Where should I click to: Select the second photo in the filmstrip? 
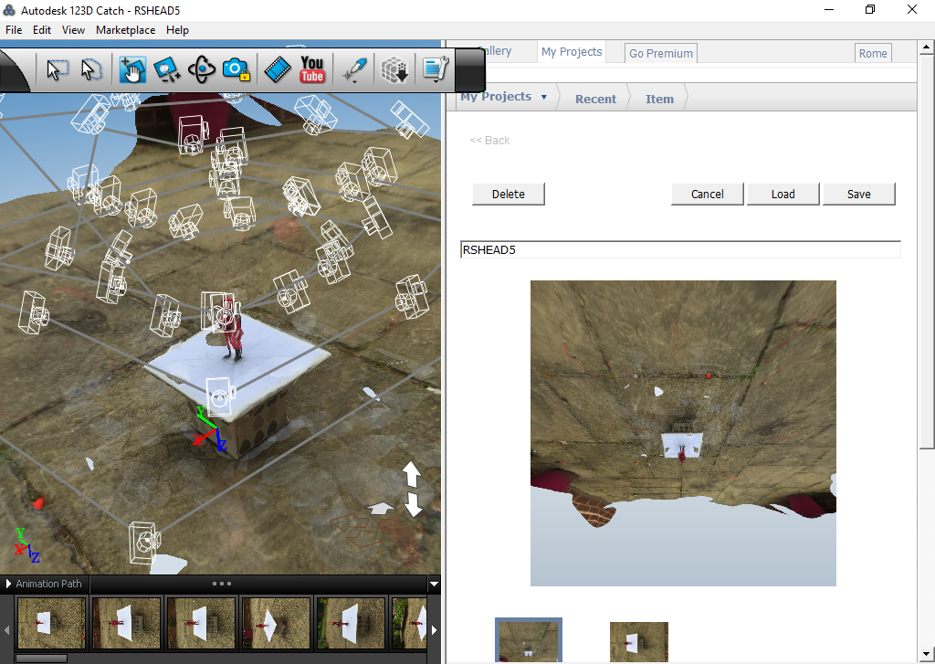126,623
